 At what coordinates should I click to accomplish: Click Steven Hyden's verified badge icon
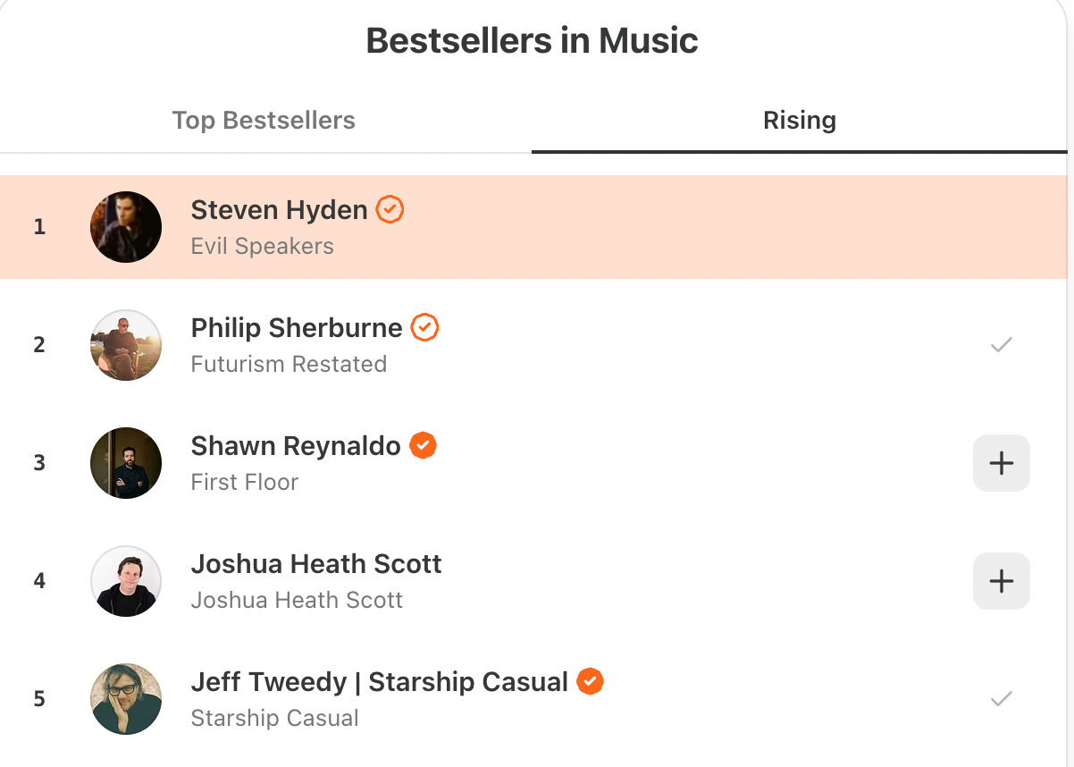coord(390,210)
